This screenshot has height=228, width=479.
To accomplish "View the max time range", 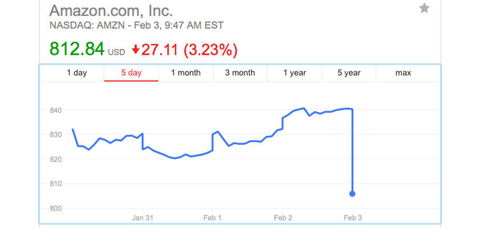I will point(403,73).
